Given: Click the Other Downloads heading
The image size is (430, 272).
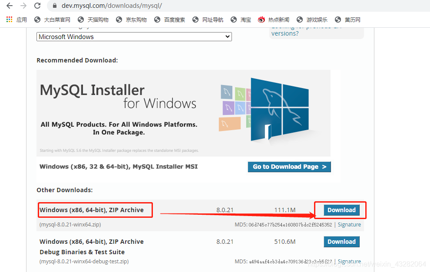Looking at the screenshot, I should 65,190.
